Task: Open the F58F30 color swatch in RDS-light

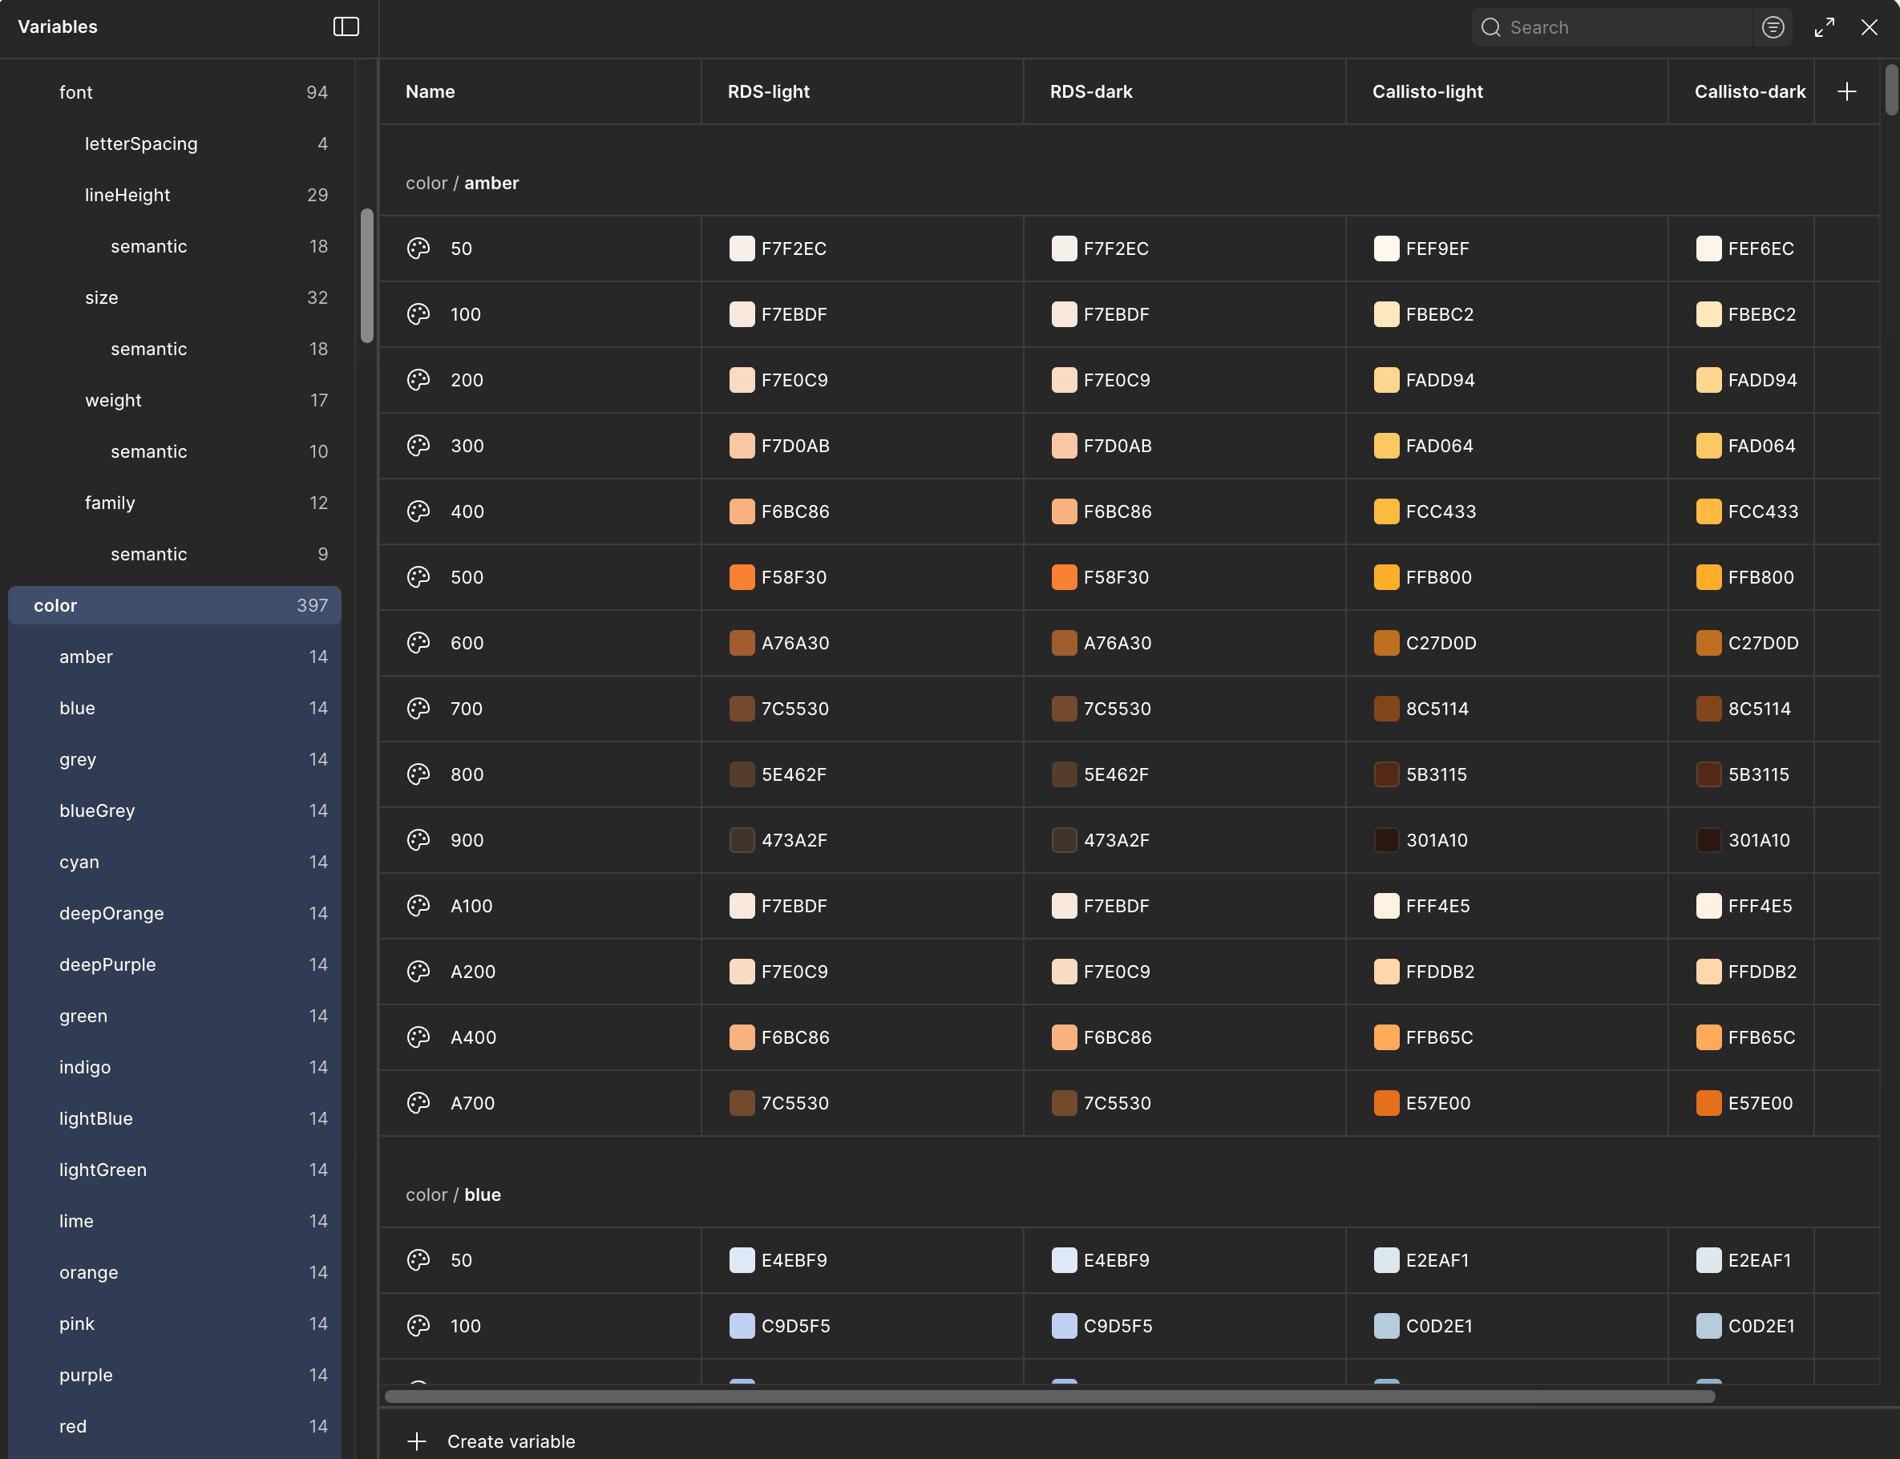Action: pos(742,577)
